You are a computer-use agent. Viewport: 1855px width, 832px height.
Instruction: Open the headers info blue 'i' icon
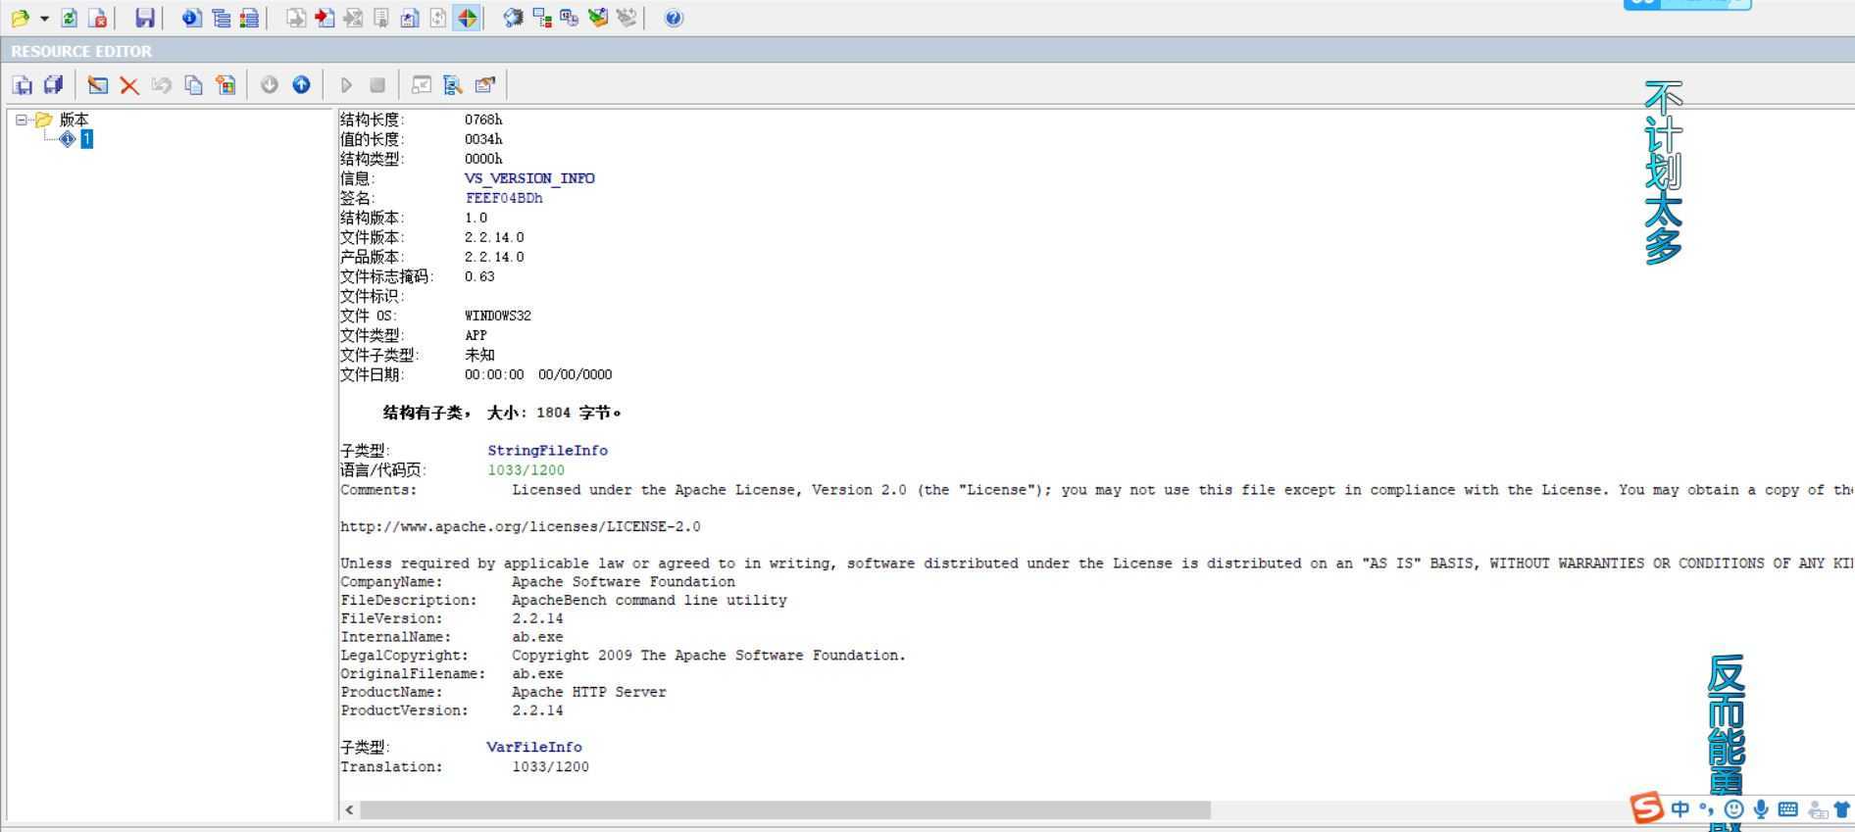click(192, 18)
